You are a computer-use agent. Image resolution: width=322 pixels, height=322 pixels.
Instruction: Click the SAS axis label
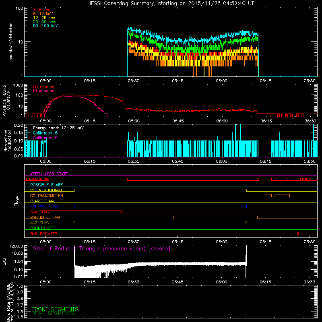(x=4, y=261)
